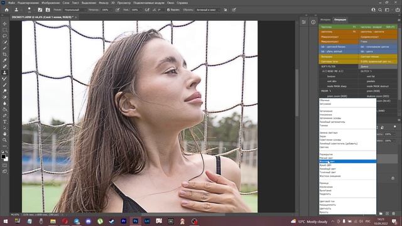The width and height of the screenshot is (402, 226).
Task: Select the Move tool
Action: tap(4, 24)
